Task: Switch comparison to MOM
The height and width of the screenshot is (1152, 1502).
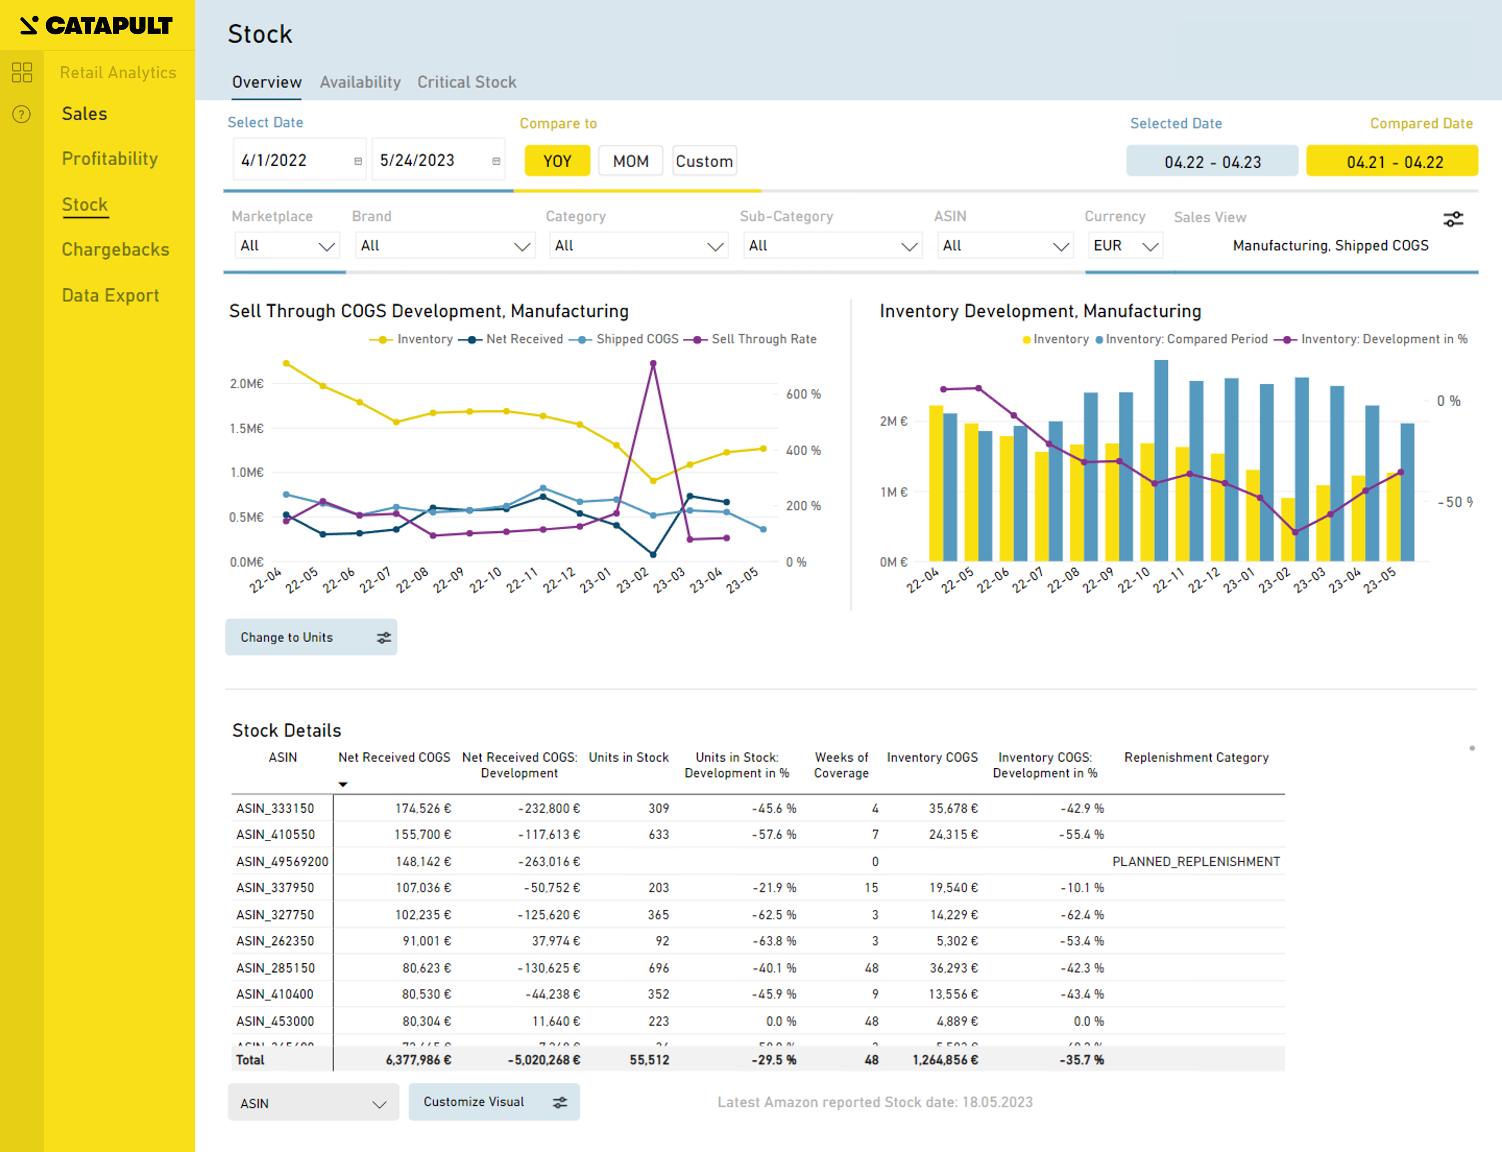Action: pos(630,161)
